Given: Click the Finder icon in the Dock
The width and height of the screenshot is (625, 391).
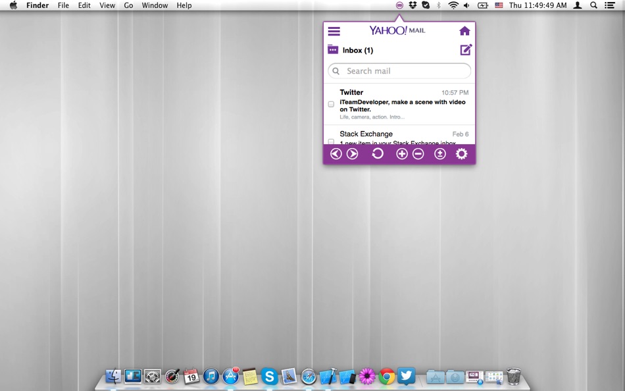Looking at the screenshot, I should (x=113, y=377).
